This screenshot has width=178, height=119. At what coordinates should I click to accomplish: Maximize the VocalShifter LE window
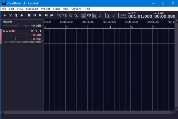pos(163,3)
